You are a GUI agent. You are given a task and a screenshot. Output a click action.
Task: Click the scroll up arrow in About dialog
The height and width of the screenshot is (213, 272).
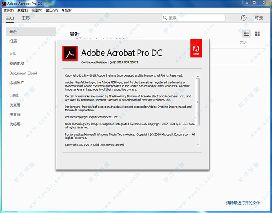pos(198,76)
